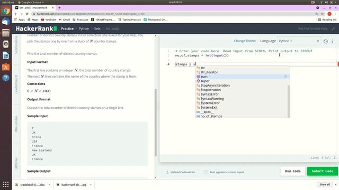
Task: Switch to the Editorial side tab
Action: [x=16, y=163]
